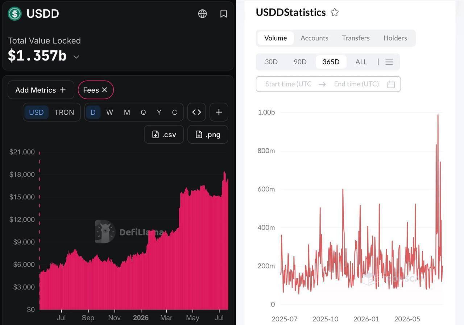Click the $21,000 axis label
464x325 pixels.
click(x=22, y=152)
